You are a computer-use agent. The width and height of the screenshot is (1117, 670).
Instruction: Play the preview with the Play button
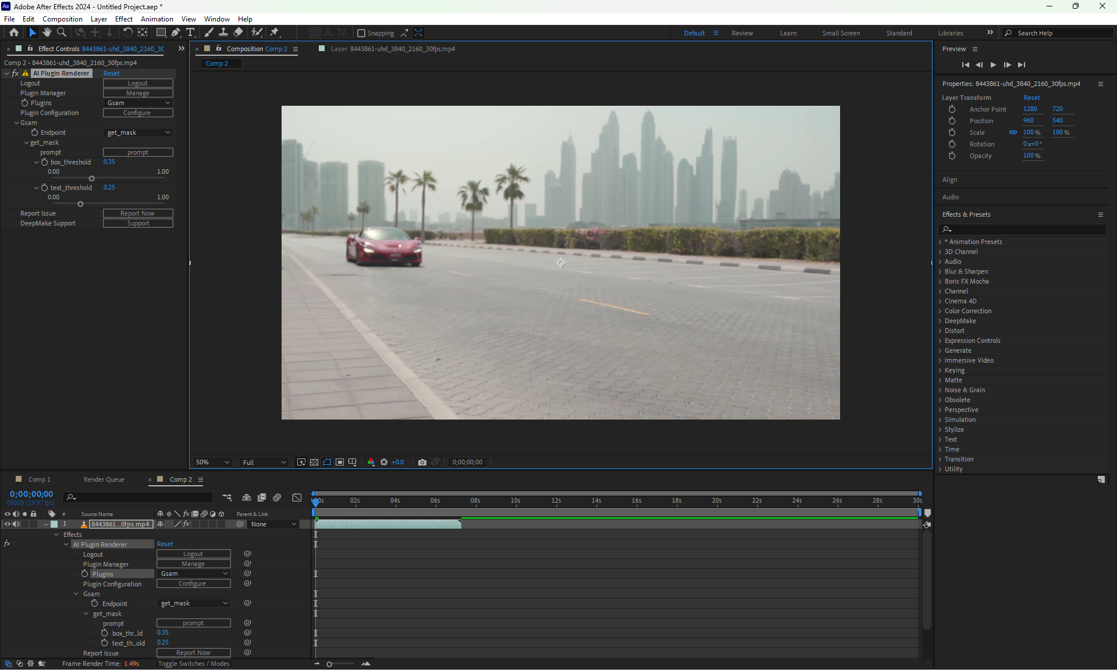point(993,65)
